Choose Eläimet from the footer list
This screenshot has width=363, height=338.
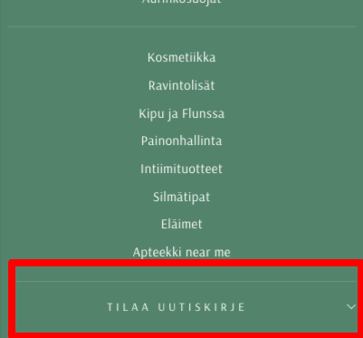[182, 225]
